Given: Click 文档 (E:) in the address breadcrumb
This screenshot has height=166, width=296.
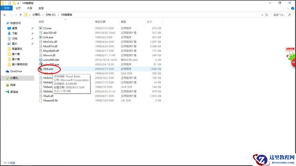Looking at the screenshot, I should tap(50, 15).
